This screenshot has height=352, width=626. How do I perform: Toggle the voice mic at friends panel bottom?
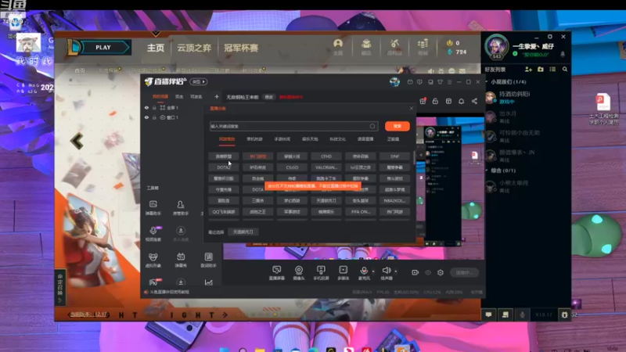(x=522, y=314)
